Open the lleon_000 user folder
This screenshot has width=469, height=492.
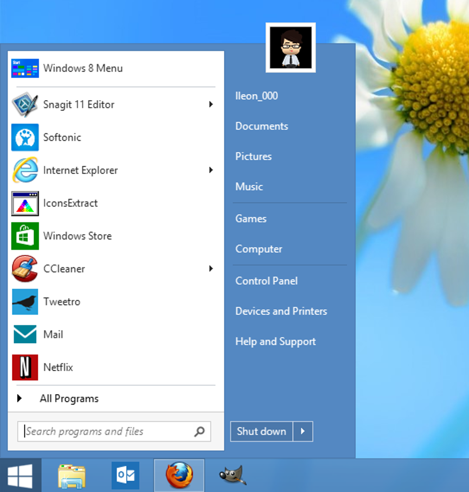(257, 96)
